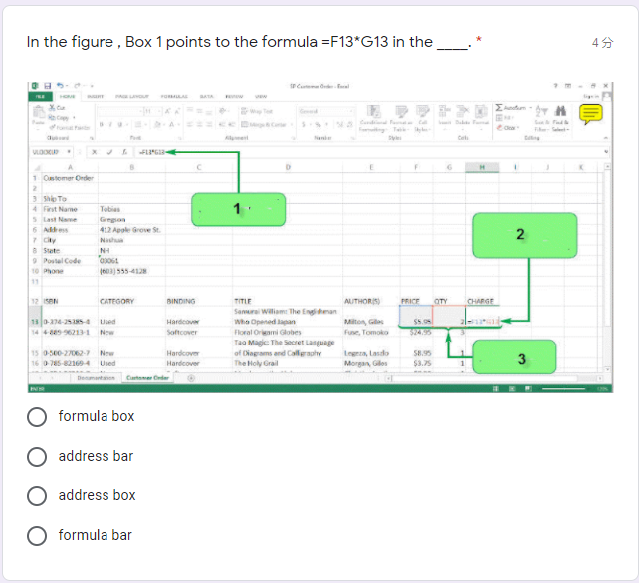Click the Bold B button in the Font group
This screenshot has width=639, height=583.
(x=101, y=124)
